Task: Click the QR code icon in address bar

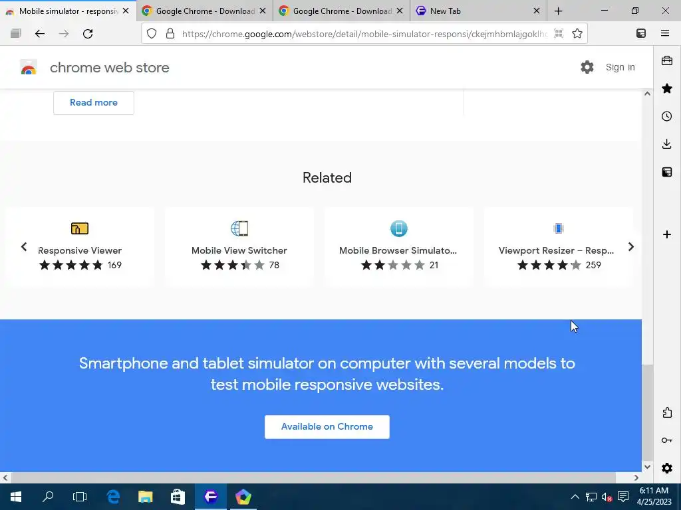Action: tap(559, 33)
